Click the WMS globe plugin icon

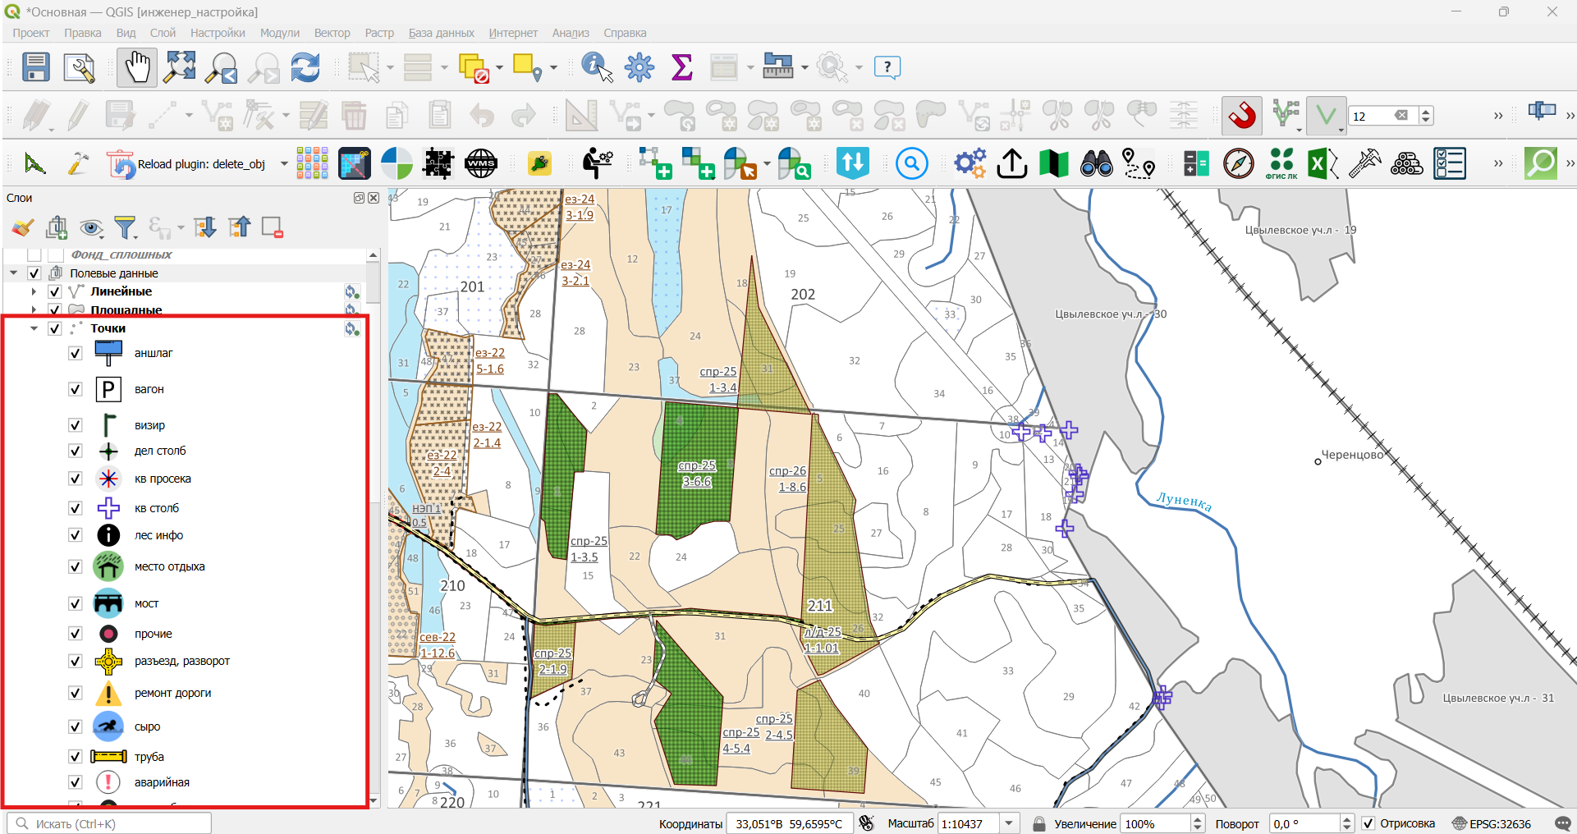(480, 163)
